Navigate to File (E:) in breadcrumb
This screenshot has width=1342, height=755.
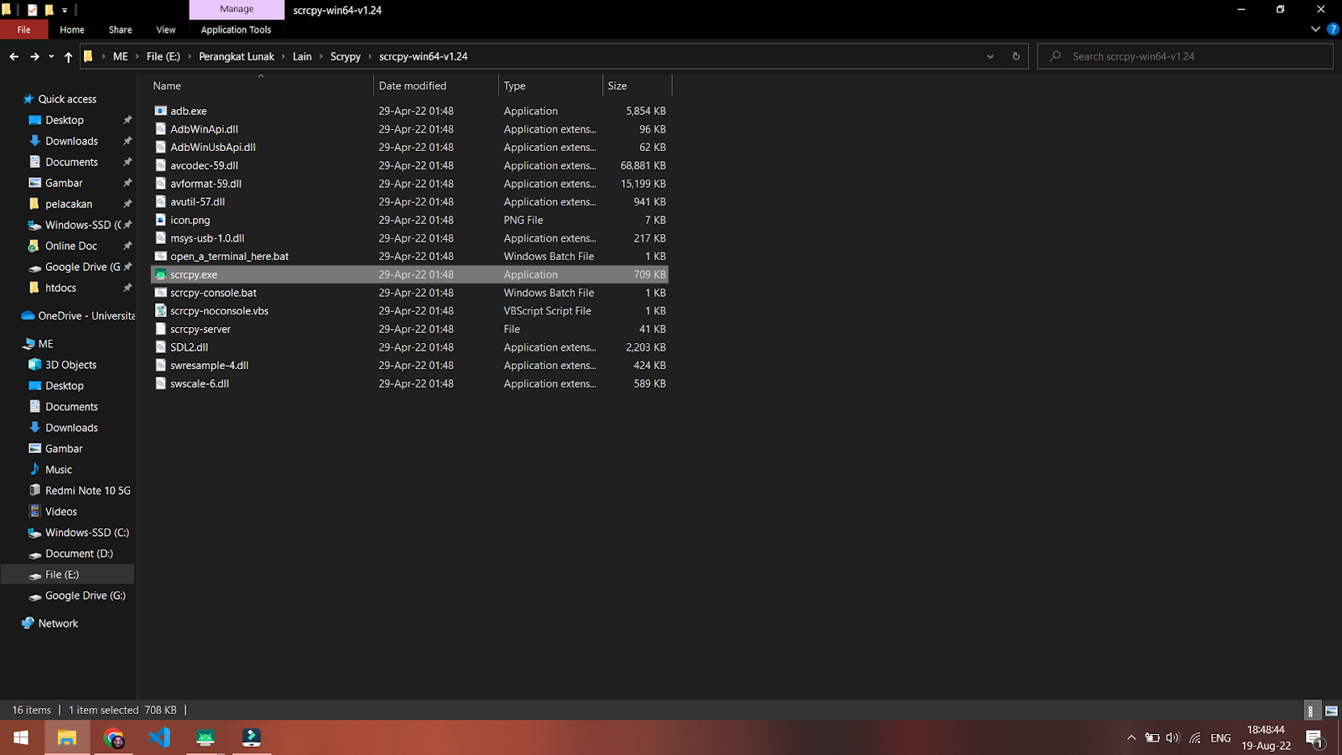[x=163, y=56]
